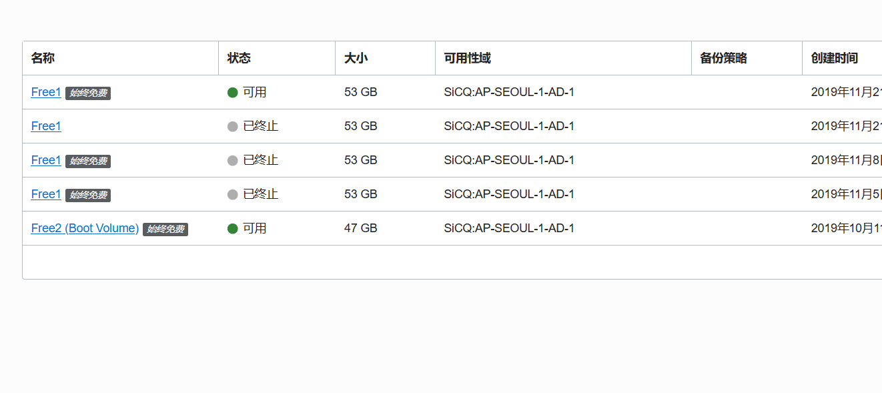Click 始终免费 badge beside Free2 (Boot Volume)

[x=165, y=230]
